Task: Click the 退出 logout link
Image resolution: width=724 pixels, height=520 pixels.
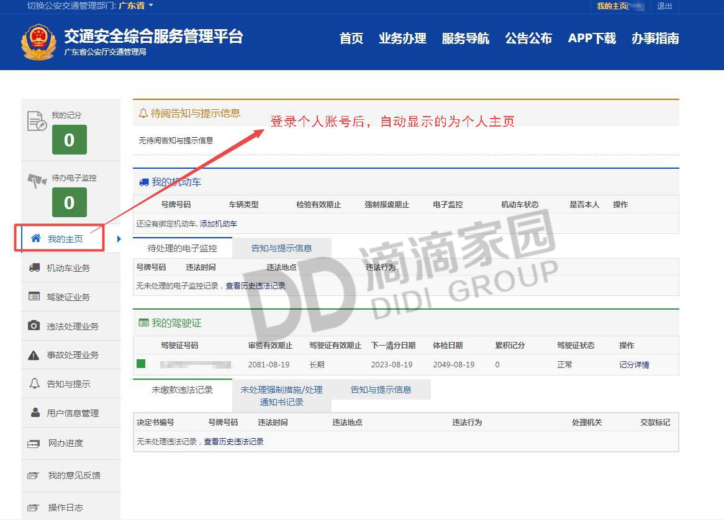Action: [x=664, y=6]
